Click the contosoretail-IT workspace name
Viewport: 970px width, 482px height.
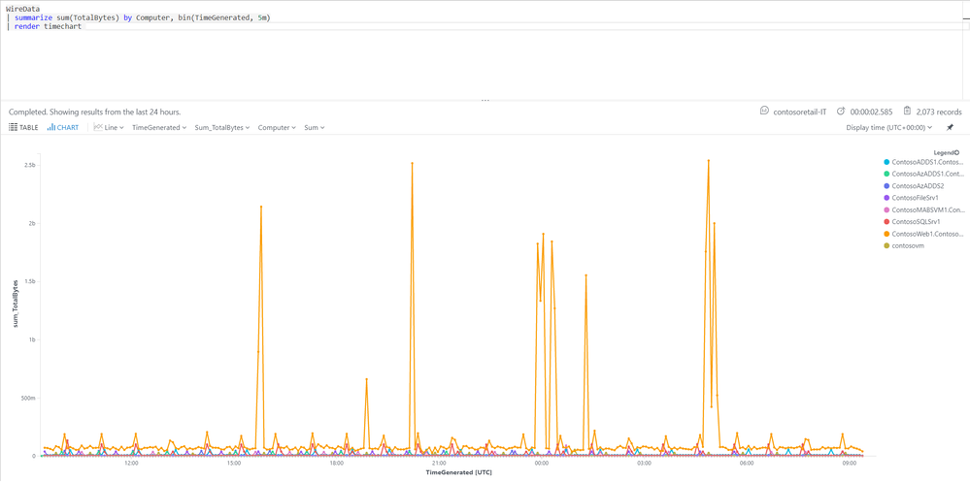(800, 112)
